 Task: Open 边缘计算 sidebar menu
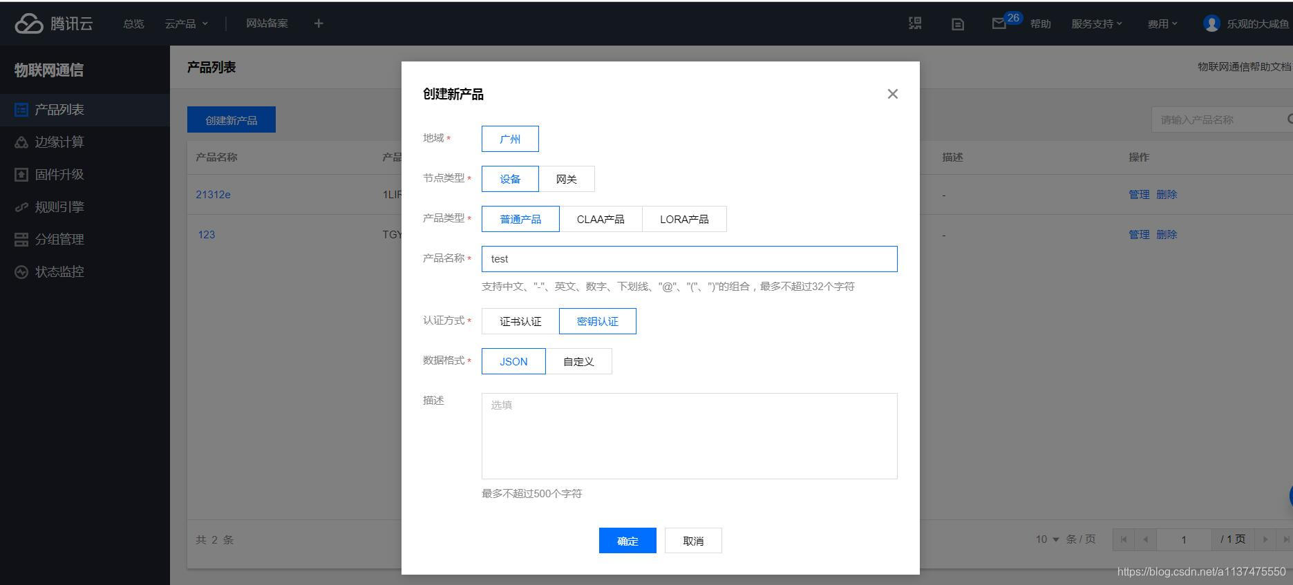59,142
